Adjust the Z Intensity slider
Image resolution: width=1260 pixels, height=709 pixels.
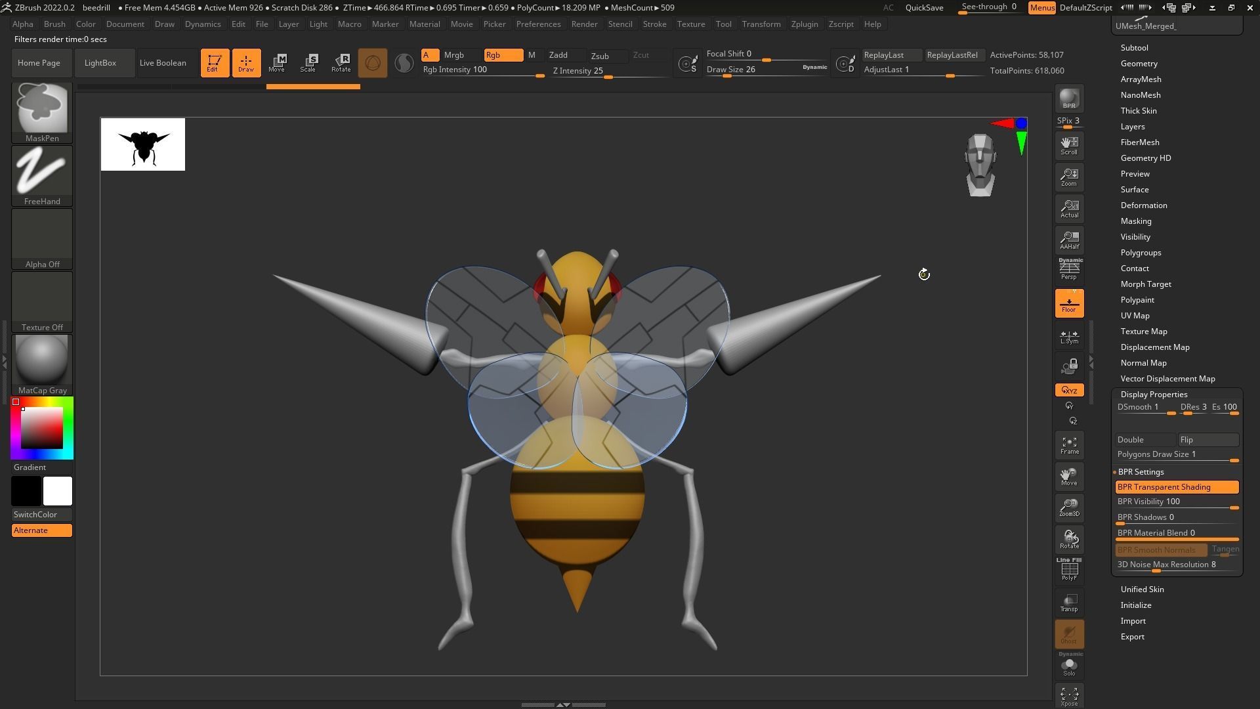click(x=610, y=71)
